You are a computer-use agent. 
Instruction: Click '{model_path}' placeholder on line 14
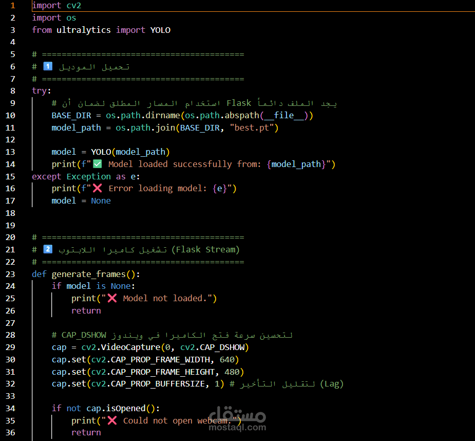click(297, 164)
